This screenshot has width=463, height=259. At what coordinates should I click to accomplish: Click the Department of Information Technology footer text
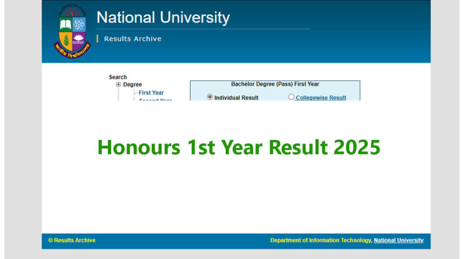click(x=321, y=240)
